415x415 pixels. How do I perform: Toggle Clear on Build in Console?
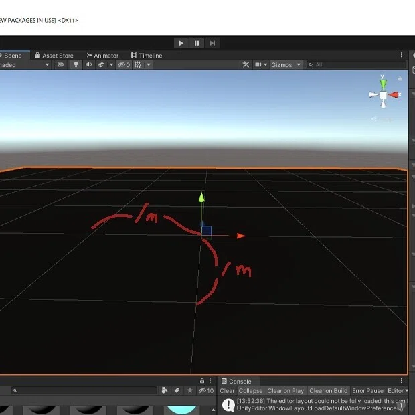pyautogui.click(x=329, y=391)
